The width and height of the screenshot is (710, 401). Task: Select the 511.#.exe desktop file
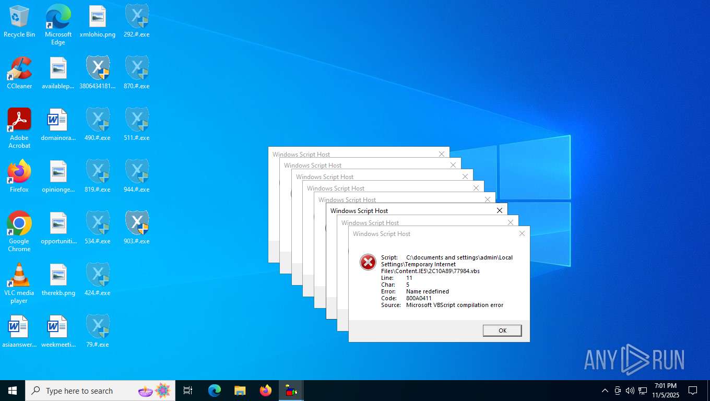(x=137, y=125)
